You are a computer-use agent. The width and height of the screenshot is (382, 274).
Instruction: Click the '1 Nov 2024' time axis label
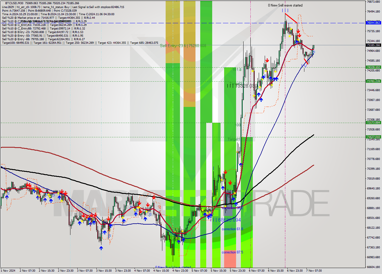click(x=7, y=271)
